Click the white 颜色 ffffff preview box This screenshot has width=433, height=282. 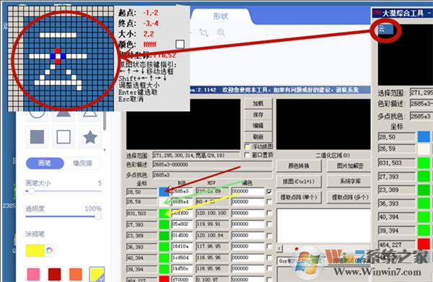pyautogui.click(x=180, y=44)
